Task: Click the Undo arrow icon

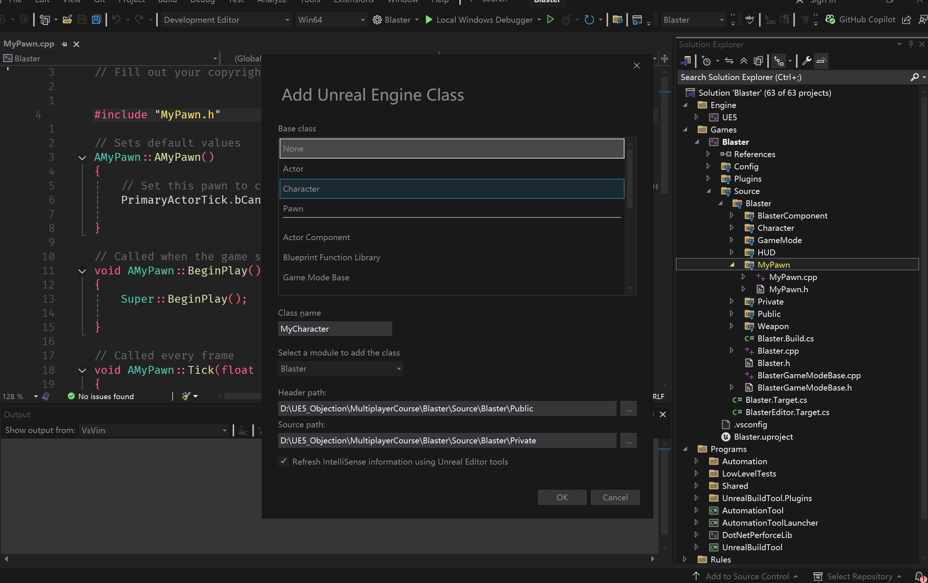Action: click(116, 20)
